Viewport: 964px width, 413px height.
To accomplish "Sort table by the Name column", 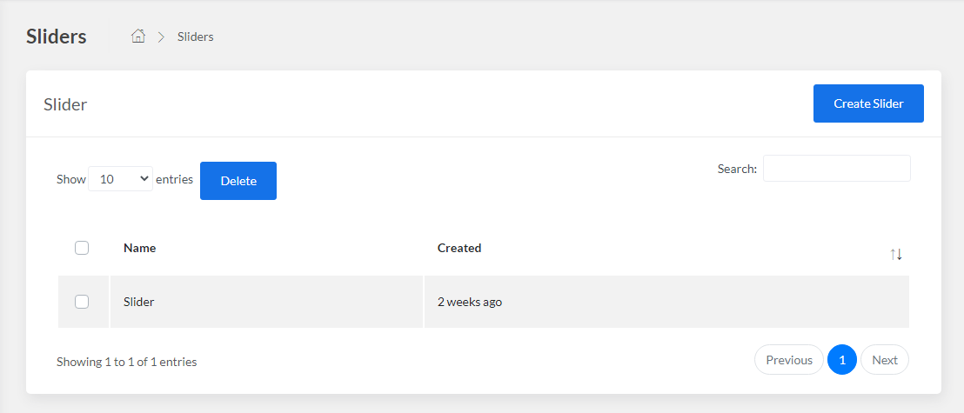I will click(x=139, y=249).
